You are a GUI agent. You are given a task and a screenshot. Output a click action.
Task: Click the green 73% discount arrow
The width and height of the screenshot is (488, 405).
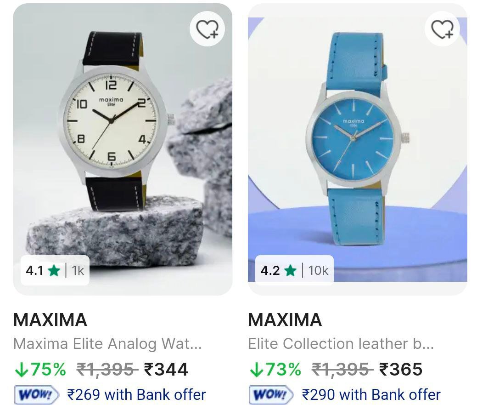pyautogui.click(x=256, y=370)
